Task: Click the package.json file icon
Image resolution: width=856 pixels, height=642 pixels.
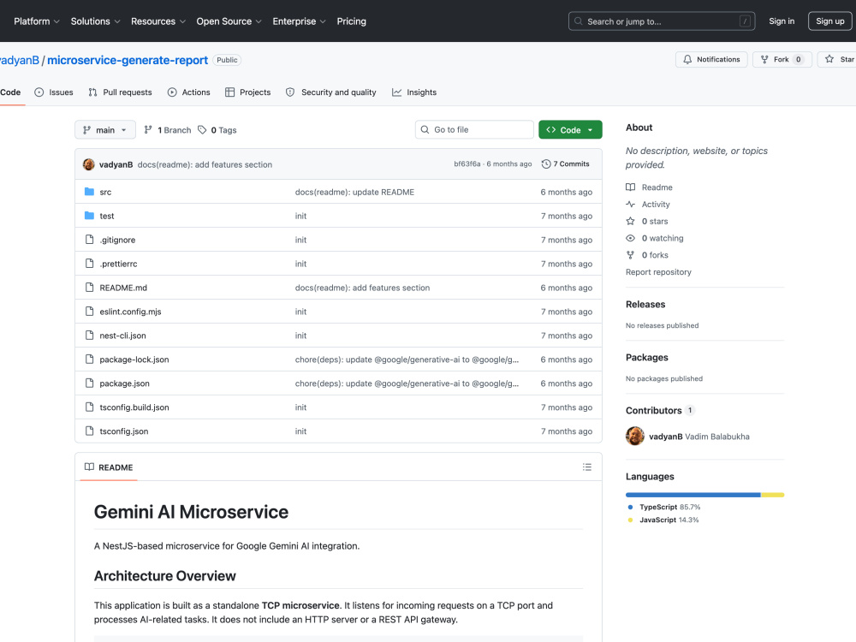Action: pos(90,383)
